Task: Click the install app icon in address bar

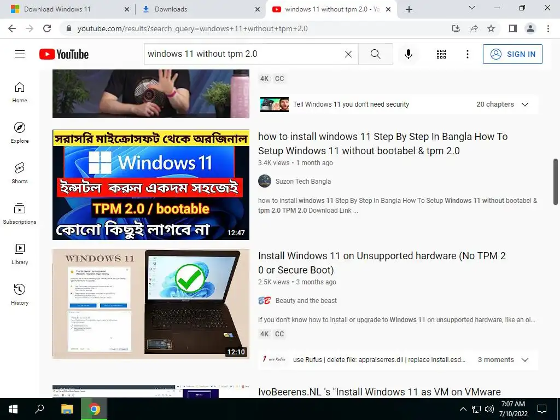Action: coord(456,28)
